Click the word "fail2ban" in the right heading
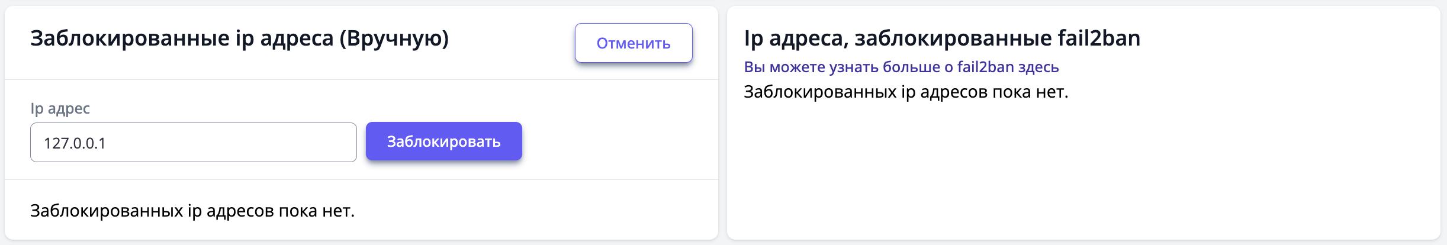This screenshot has width=1447, height=245. 1099,38
